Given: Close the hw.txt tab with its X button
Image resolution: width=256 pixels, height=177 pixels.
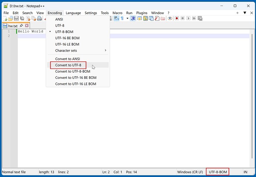Looking at the screenshot, I should click(27, 26).
